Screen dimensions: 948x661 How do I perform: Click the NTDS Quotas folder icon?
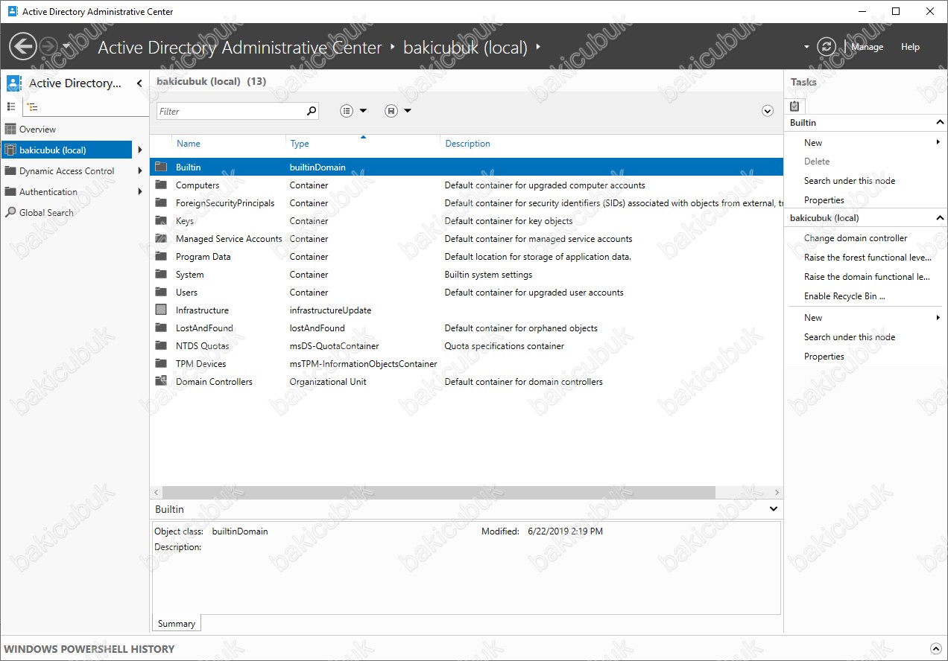click(160, 345)
